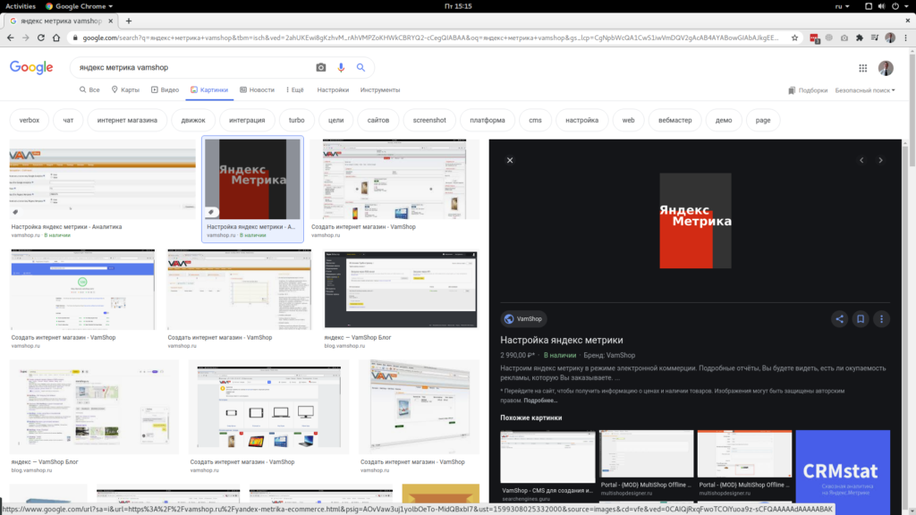Open Ubuntu Activities overview
The image size is (916, 515).
[x=21, y=6]
